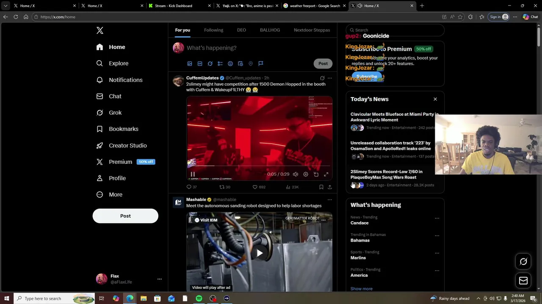Click the X logo in the sidebar
Viewport: 542px width, 304px height.
(100, 30)
